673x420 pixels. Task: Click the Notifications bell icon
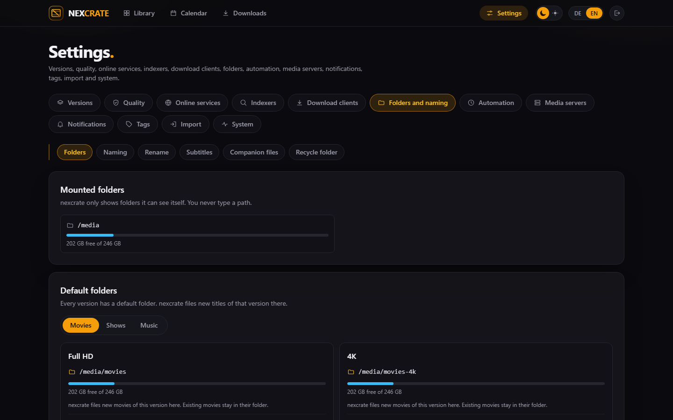(60, 124)
